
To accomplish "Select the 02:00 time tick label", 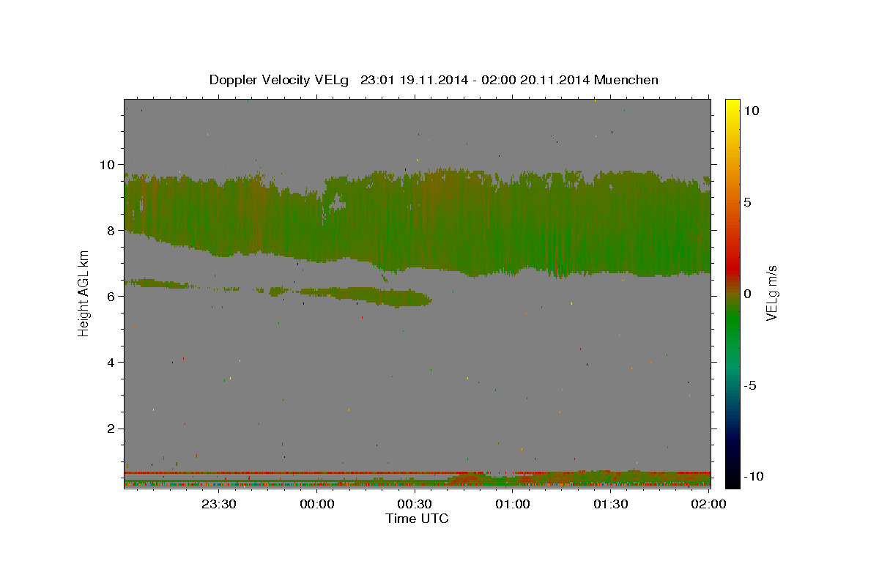I will 708,504.
